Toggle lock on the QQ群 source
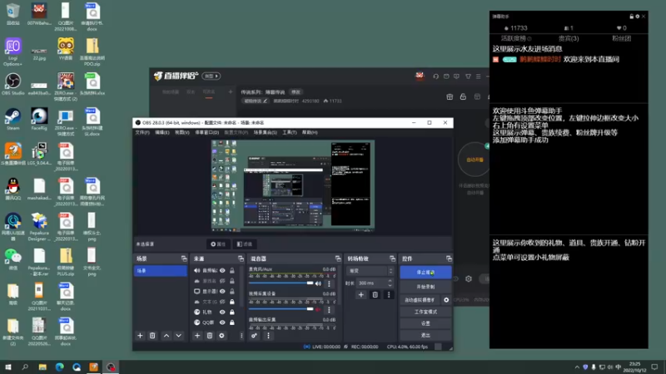 click(232, 322)
